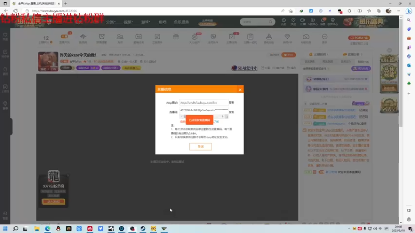Open the 关注 heart icon in header
Viewport: 415px width, 233px height.
pyautogui.click(x=293, y=21)
